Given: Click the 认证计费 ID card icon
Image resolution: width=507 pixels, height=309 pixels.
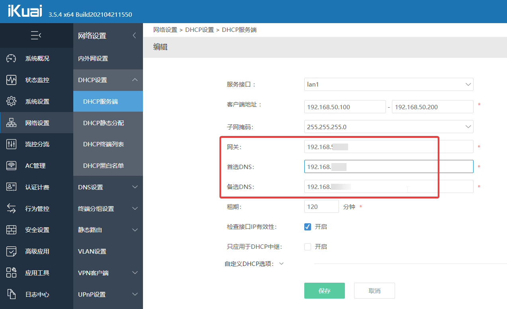Looking at the screenshot, I should (x=11, y=187).
